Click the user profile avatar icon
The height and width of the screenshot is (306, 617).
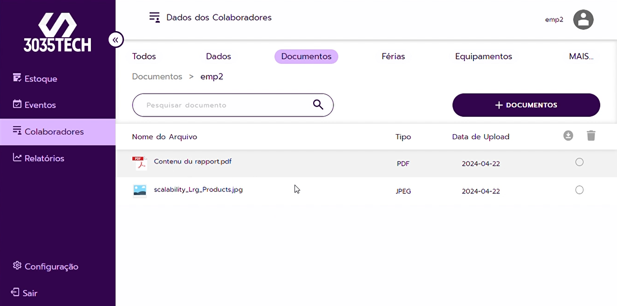pyautogui.click(x=583, y=20)
